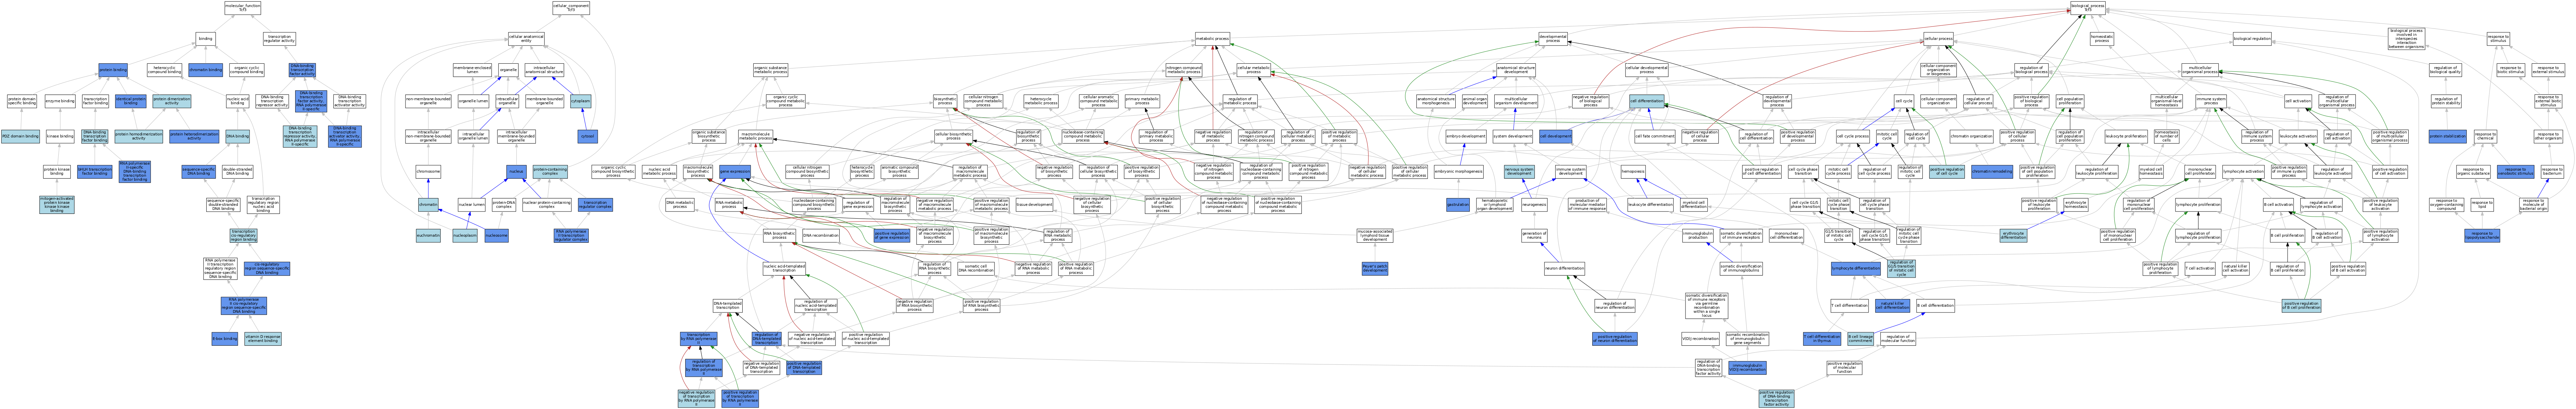
Task: Select the nucleoplasm node
Action: (465, 236)
